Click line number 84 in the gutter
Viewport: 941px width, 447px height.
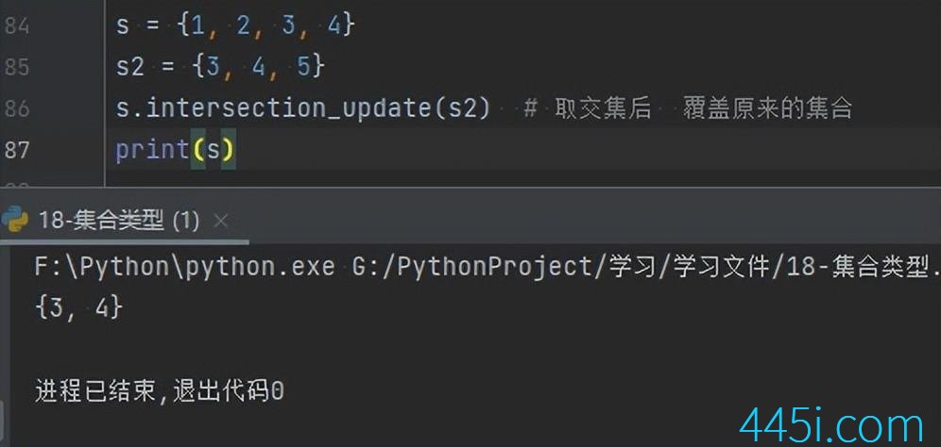coord(17,26)
